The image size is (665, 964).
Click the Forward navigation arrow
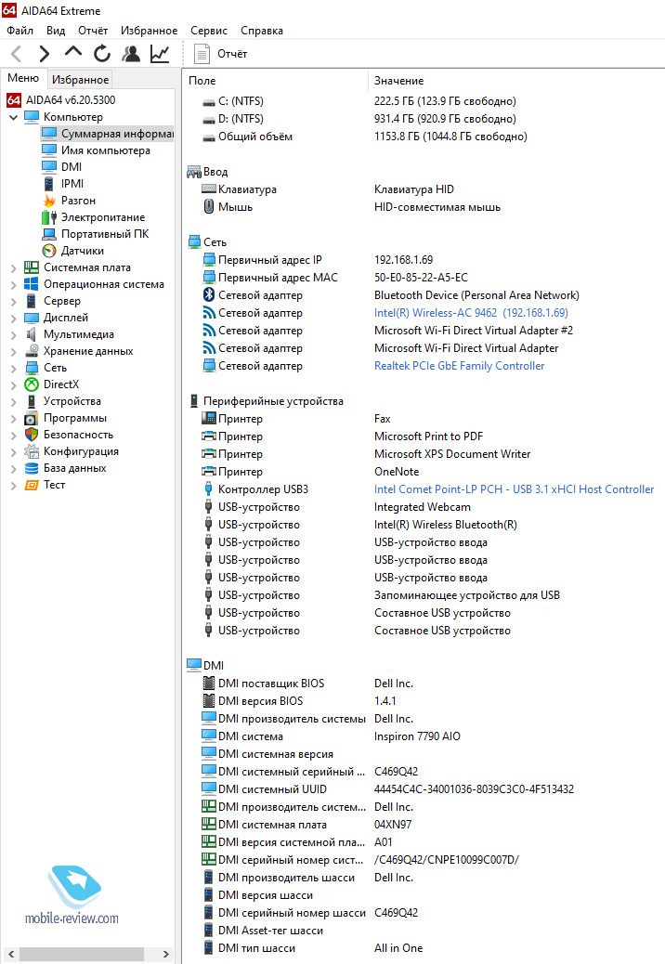click(45, 54)
